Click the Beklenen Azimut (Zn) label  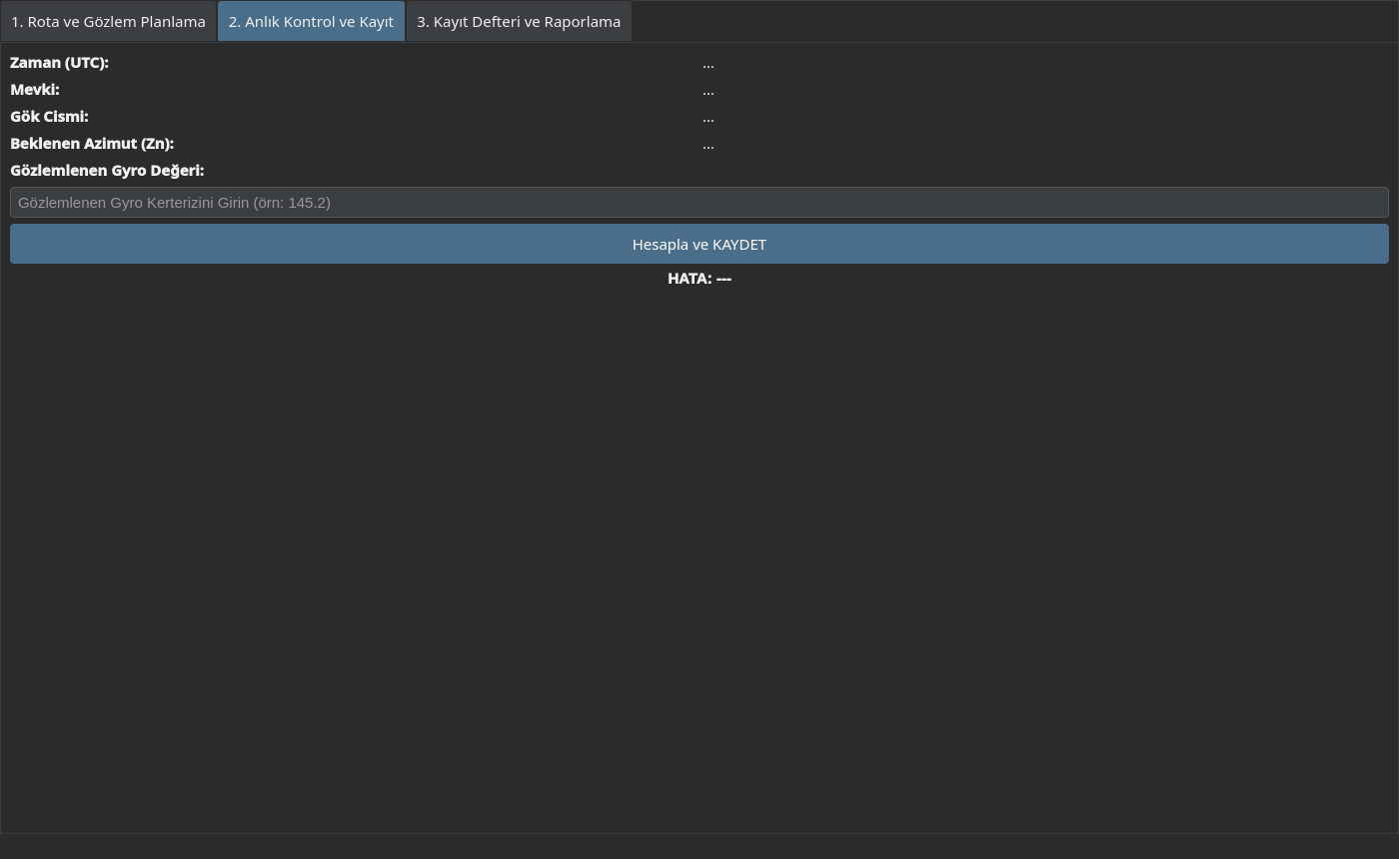pos(92,143)
